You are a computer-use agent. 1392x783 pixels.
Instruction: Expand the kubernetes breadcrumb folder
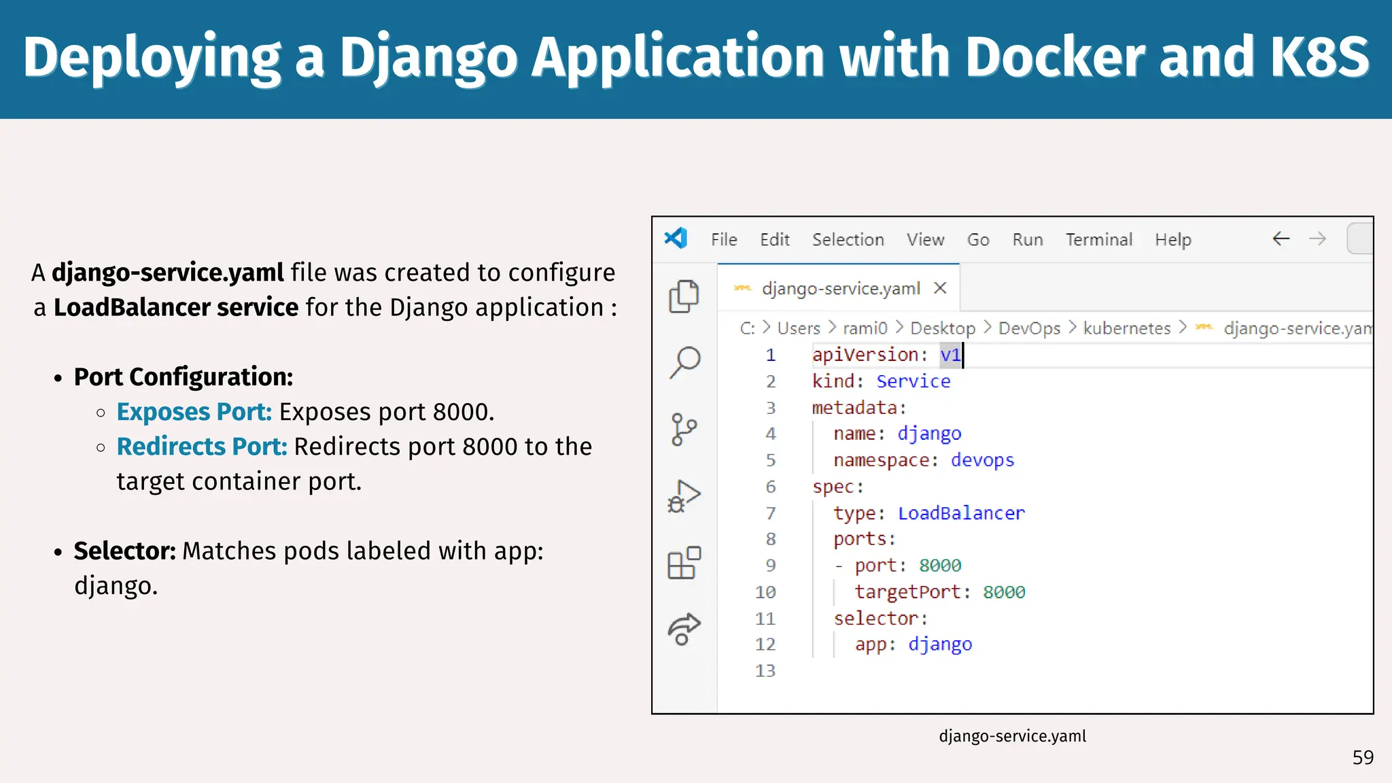point(1126,328)
